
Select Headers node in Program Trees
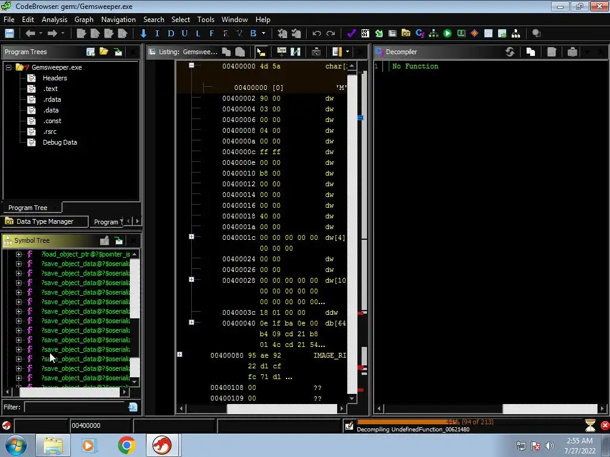pos(55,78)
